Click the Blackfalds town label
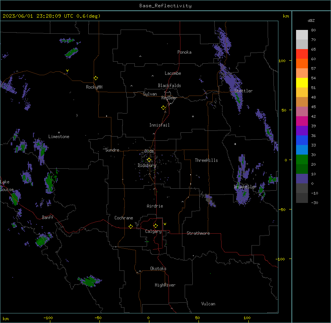 pos(169,86)
